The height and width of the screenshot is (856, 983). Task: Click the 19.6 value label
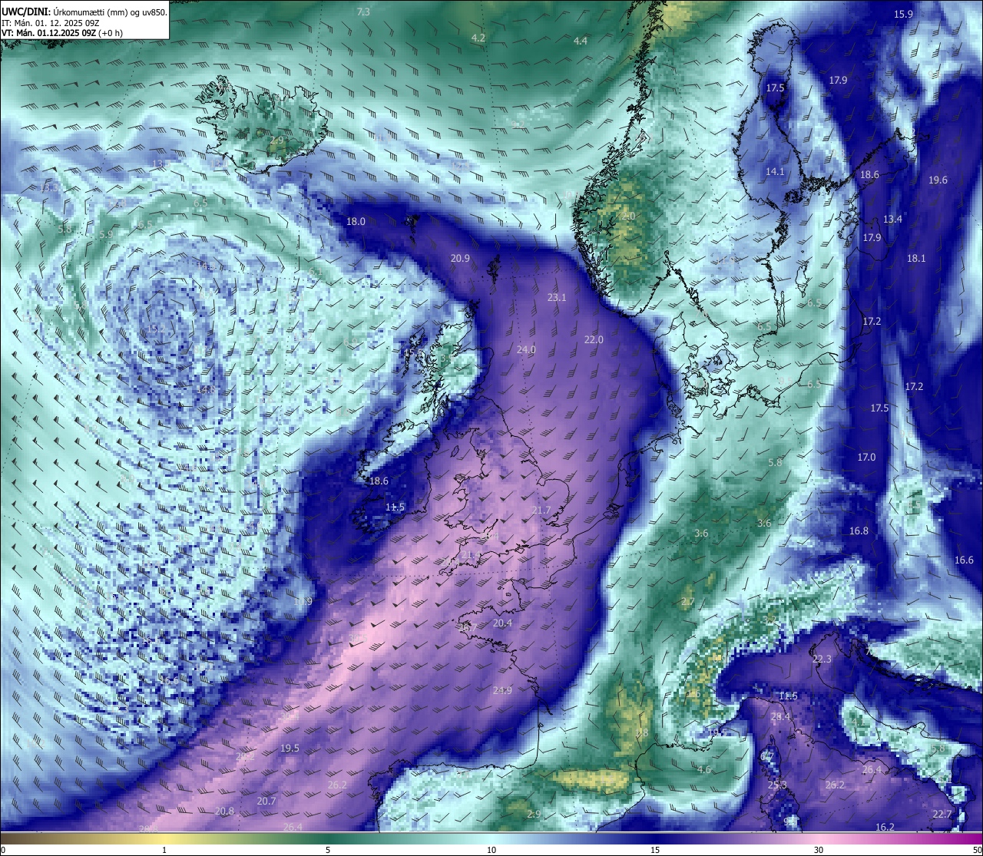pos(938,180)
